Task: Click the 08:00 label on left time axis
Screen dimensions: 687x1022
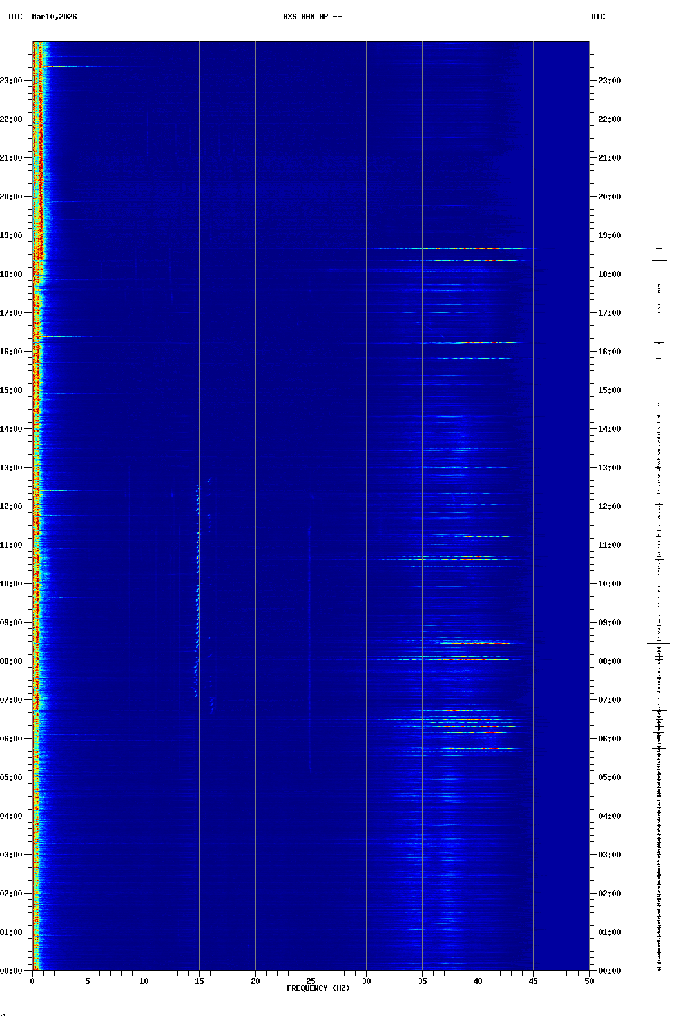Action: [12, 661]
